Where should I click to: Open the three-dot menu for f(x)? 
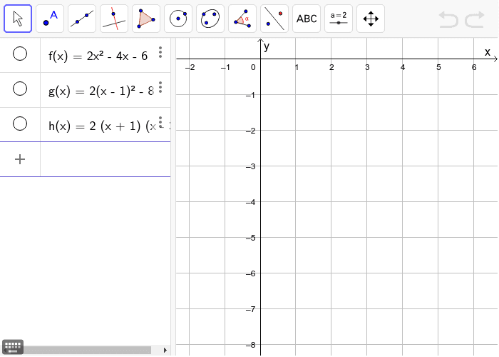coord(160,52)
